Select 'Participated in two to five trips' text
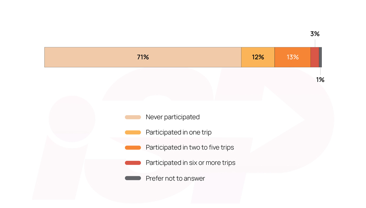The height and width of the screenshot is (208, 366). pyautogui.click(x=190, y=148)
